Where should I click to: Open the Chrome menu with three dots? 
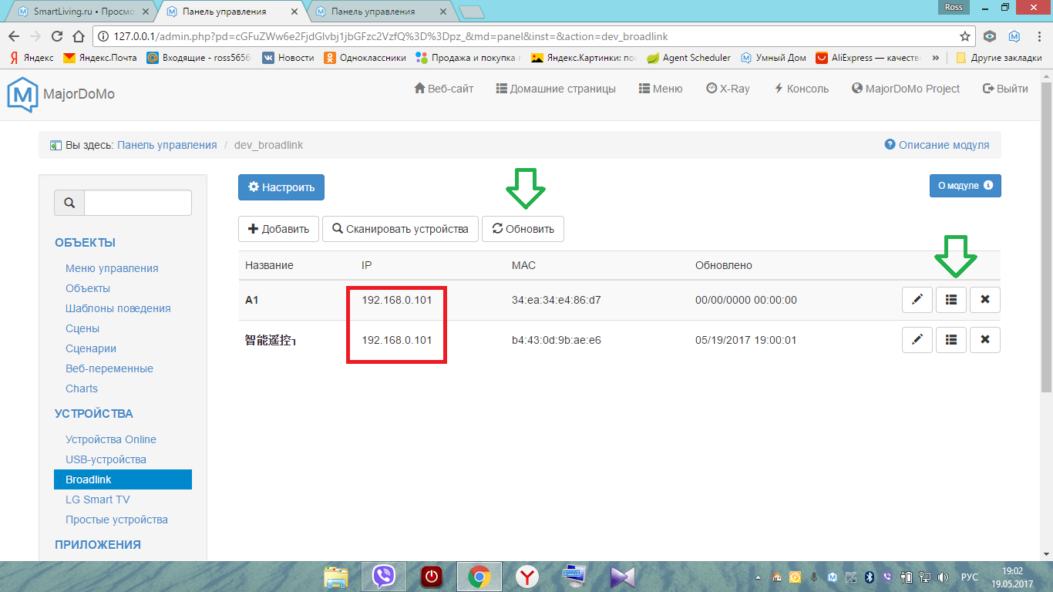[x=1038, y=36]
